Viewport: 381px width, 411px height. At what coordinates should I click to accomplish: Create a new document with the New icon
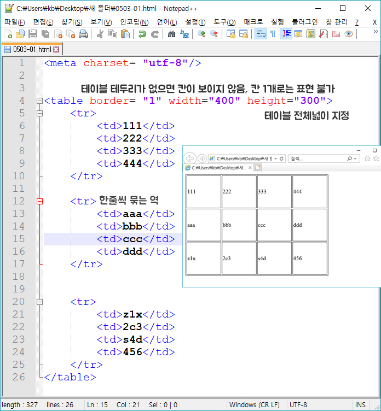pos(8,34)
